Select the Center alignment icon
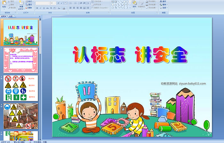This screenshot has width=224, height=143. point(74,8)
